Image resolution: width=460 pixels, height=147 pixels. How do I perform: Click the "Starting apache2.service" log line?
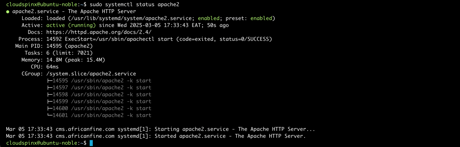coord(160,129)
